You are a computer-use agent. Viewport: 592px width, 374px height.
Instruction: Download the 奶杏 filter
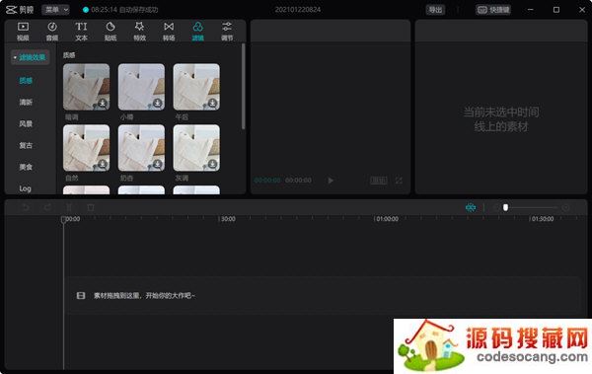pos(158,164)
